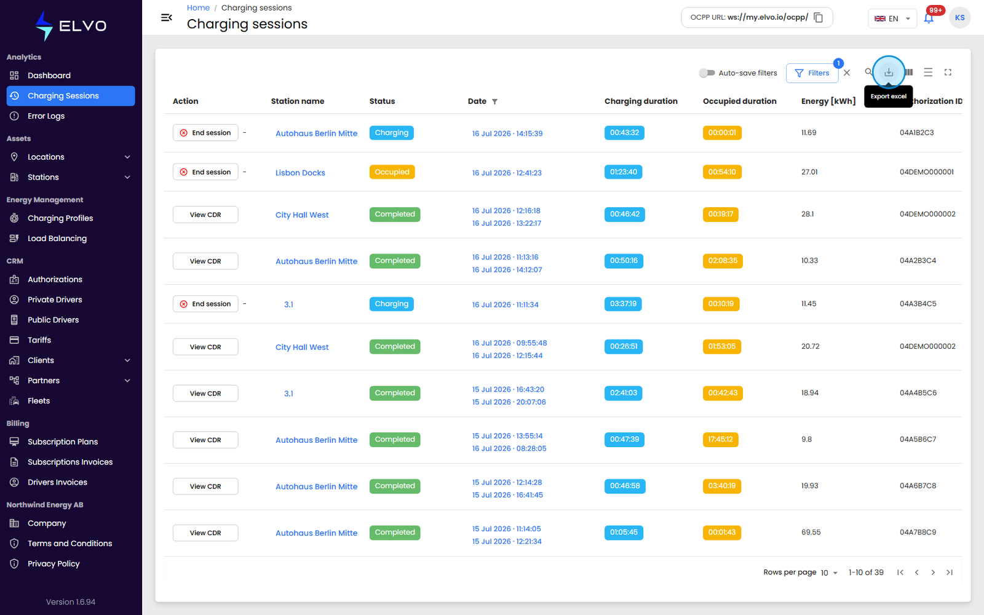Click charging duration 03:37:19 badge
Viewport: 984px width, 615px height.
pos(623,304)
